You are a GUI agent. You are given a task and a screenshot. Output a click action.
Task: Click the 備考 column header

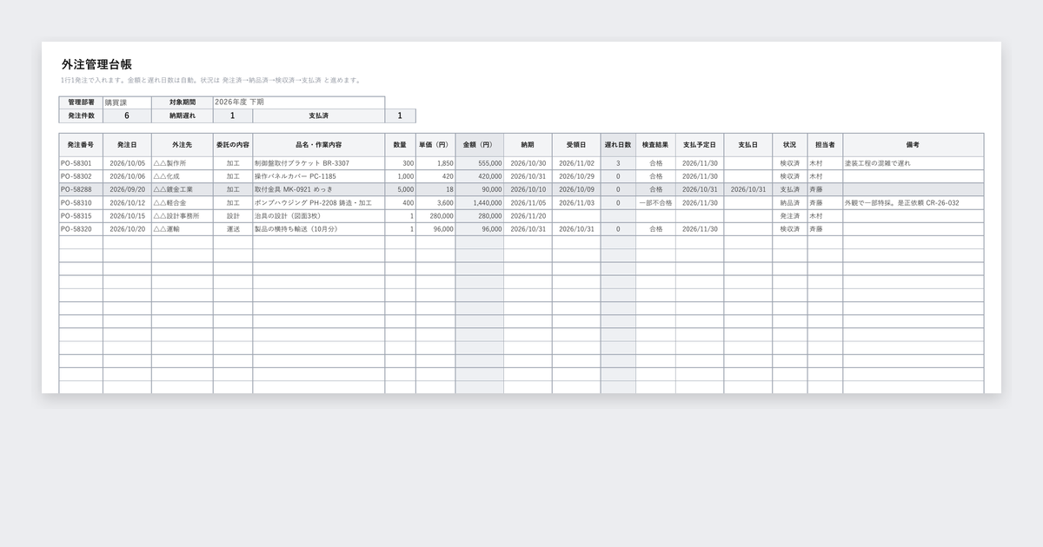pyautogui.click(x=913, y=145)
